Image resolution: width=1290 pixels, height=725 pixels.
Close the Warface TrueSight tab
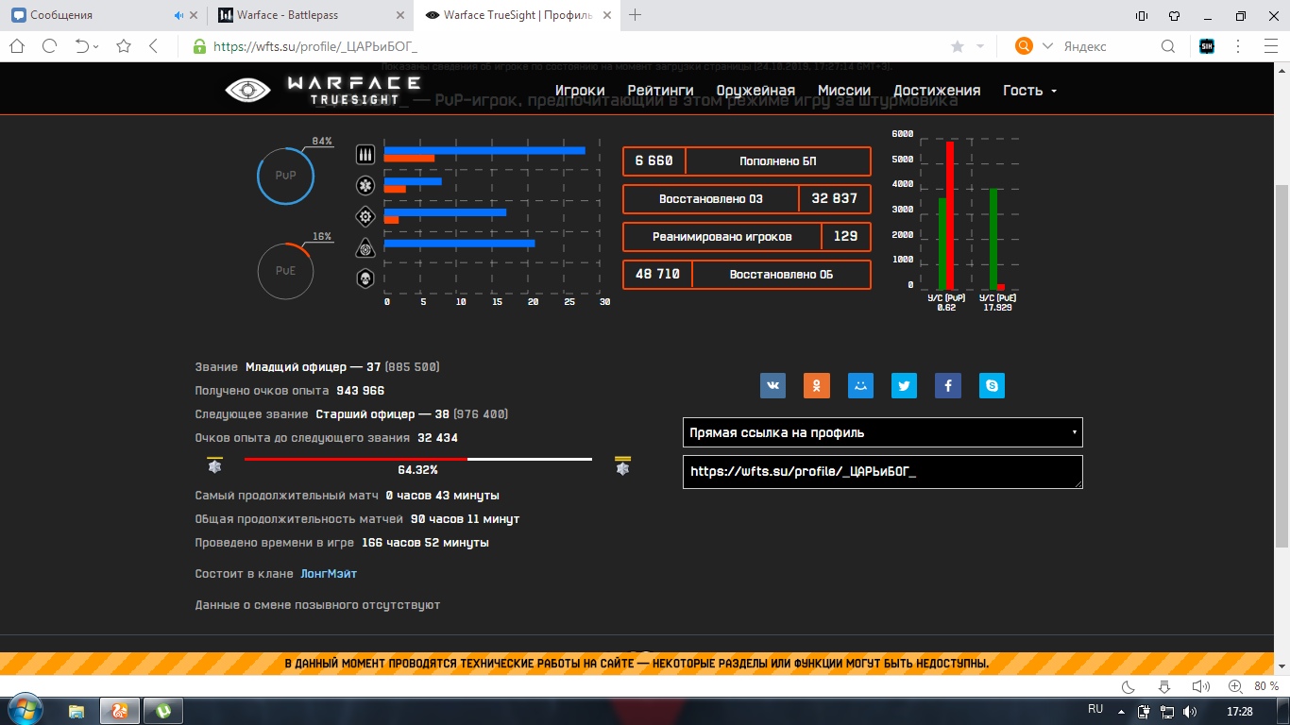pos(605,15)
